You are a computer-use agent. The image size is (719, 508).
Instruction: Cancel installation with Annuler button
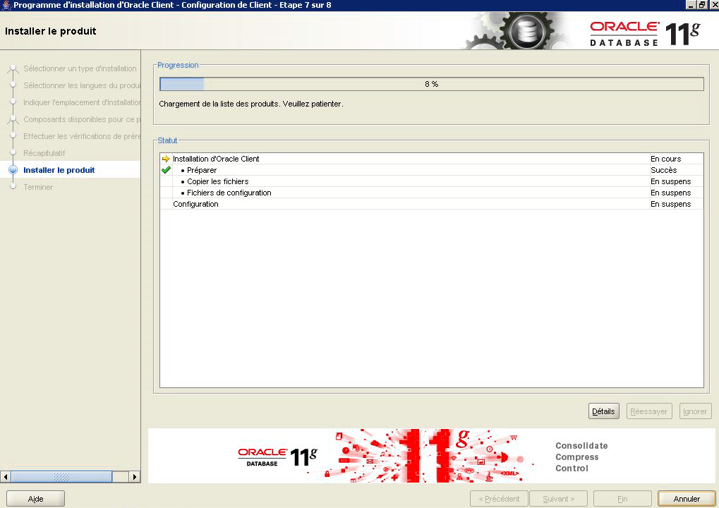tap(687, 499)
